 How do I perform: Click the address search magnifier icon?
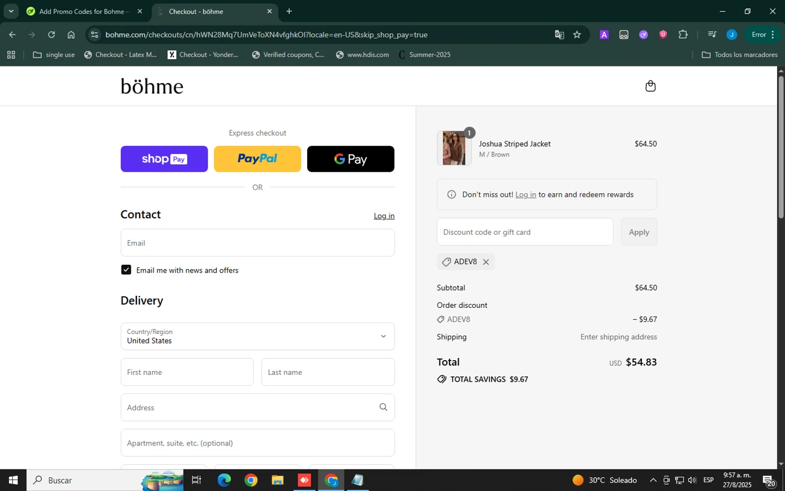(x=383, y=407)
